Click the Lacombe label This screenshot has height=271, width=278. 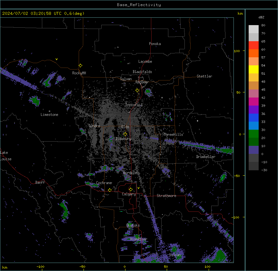tap(145, 61)
